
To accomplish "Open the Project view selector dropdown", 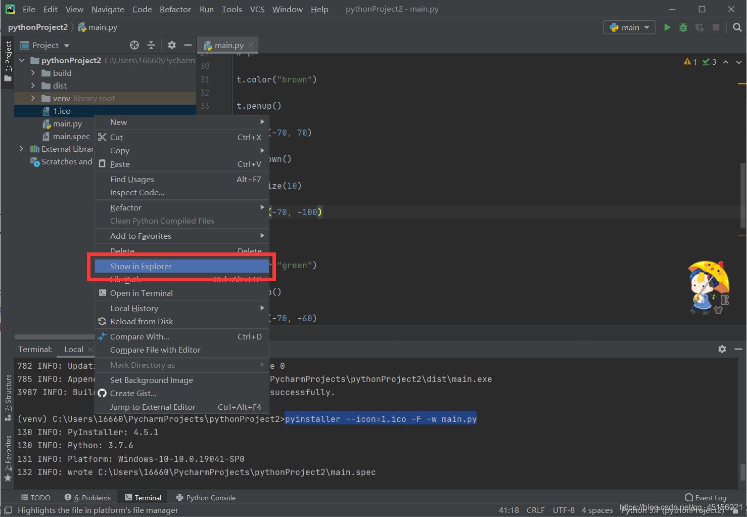I will 45,45.
